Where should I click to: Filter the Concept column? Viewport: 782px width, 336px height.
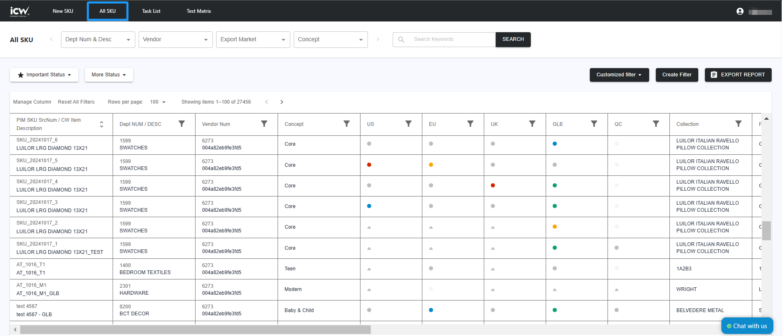coord(346,124)
